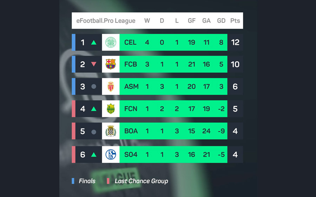The width and height of the screenshot is (316, 197).
Task: Select the AS Monaco crest
Action: [111, 86]
